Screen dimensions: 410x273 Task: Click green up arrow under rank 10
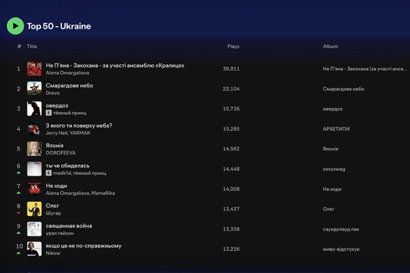pyautogui.click(x=19, y=253)
